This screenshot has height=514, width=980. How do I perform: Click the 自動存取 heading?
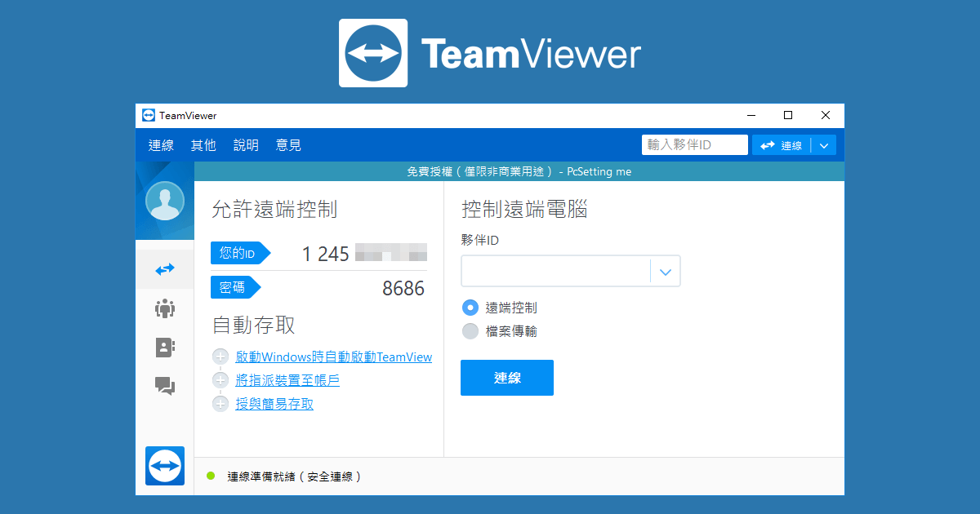(254, 326)
